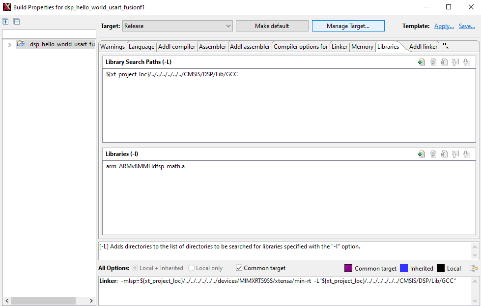
Task: Collapse all nodes in the project tree
Action: tap(17, 22)
